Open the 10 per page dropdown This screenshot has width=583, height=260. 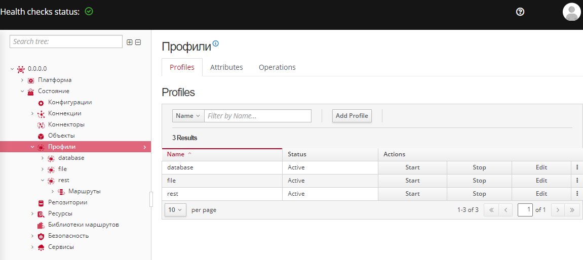pyautogui.click(x=175, y=210)
